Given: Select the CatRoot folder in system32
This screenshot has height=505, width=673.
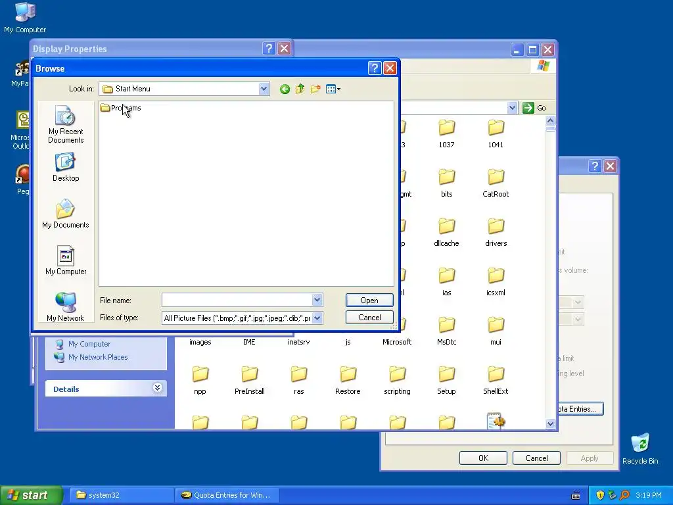Looking at the screenshot, I should [x=496, y=183].
